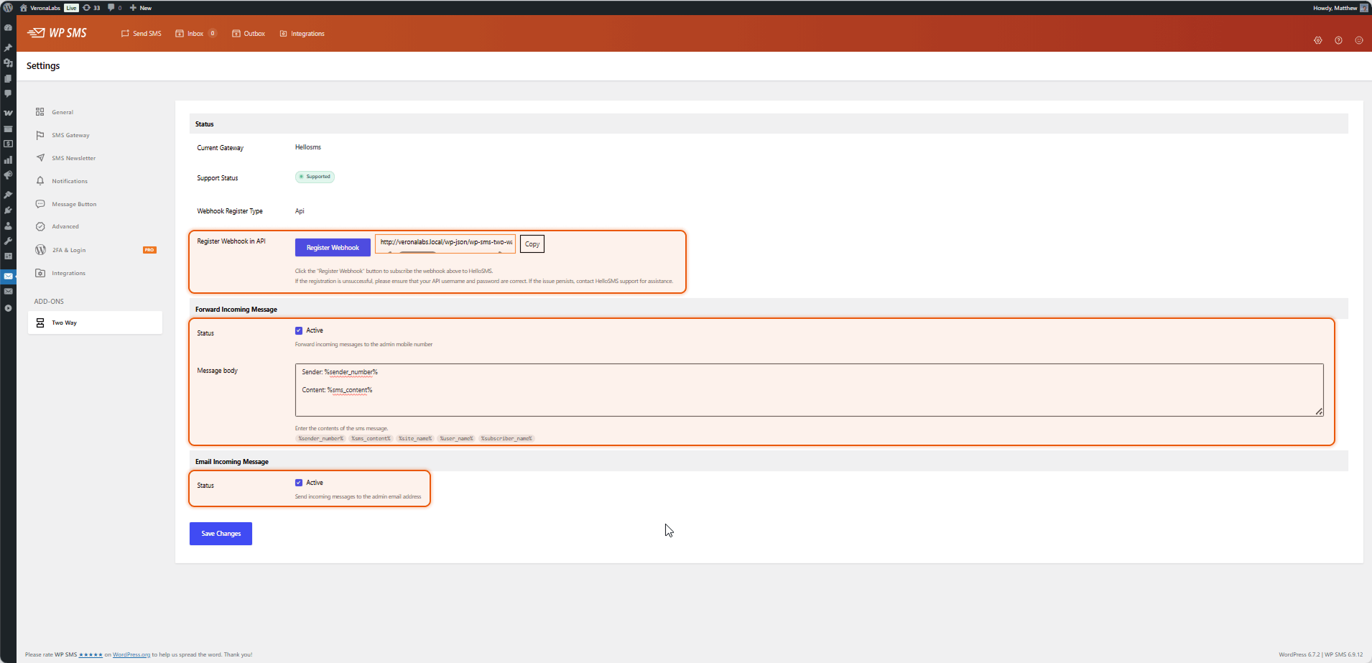
Task: Click the comments bubble icon in admin bar
Action: tap(114, 8)
